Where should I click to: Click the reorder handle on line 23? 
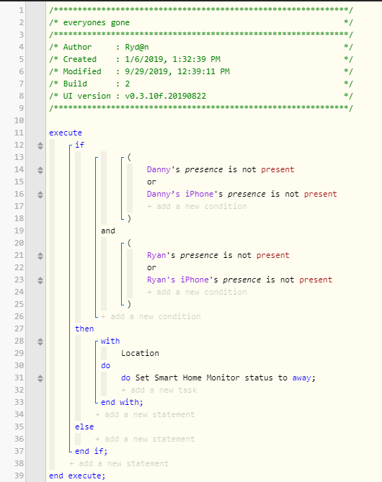[x=40, y=280]
